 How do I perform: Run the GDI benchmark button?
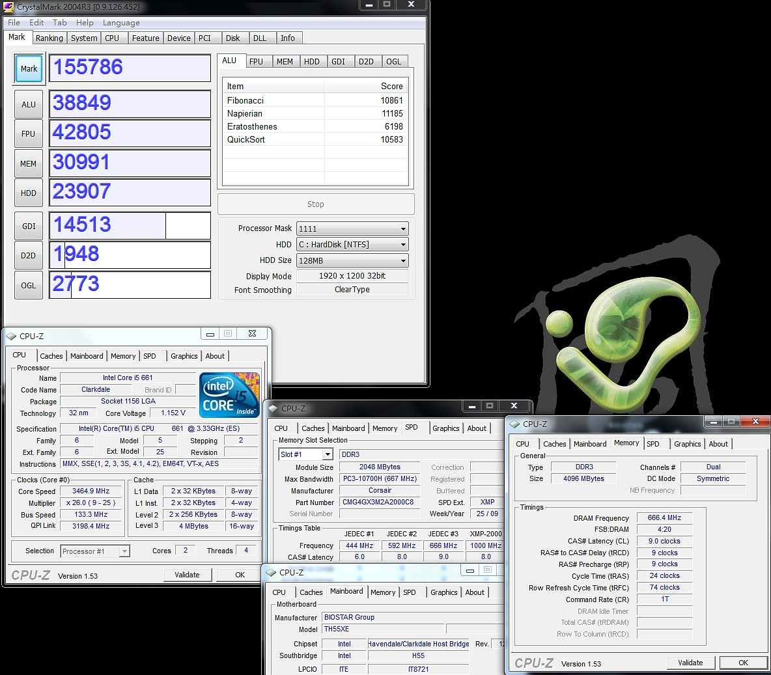click(x=29, y=226)
